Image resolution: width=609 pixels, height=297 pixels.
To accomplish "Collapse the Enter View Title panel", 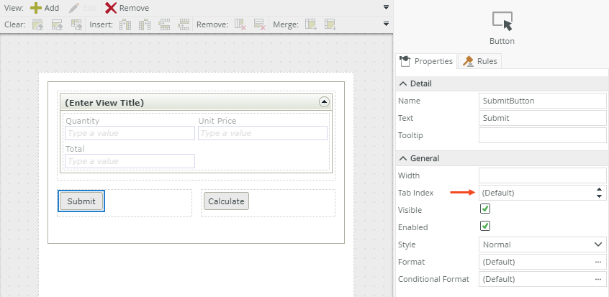I will click(324, 102).
